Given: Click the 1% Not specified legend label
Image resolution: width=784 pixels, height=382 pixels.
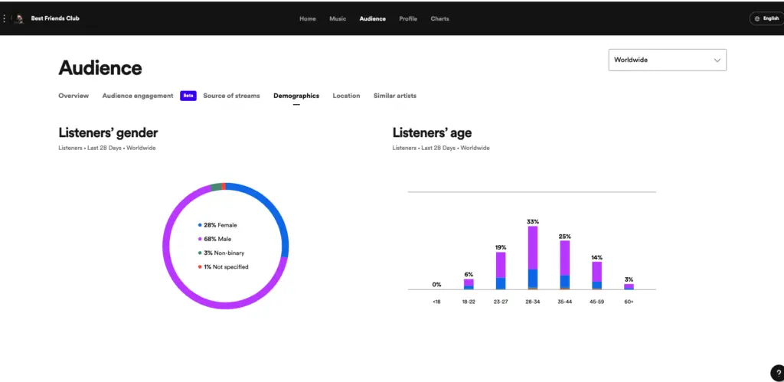Looking at the screenshot, I should coord(226,267).
